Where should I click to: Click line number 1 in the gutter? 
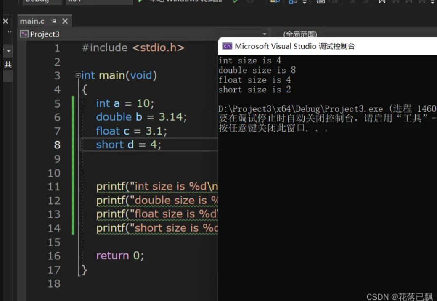[57, 48]
